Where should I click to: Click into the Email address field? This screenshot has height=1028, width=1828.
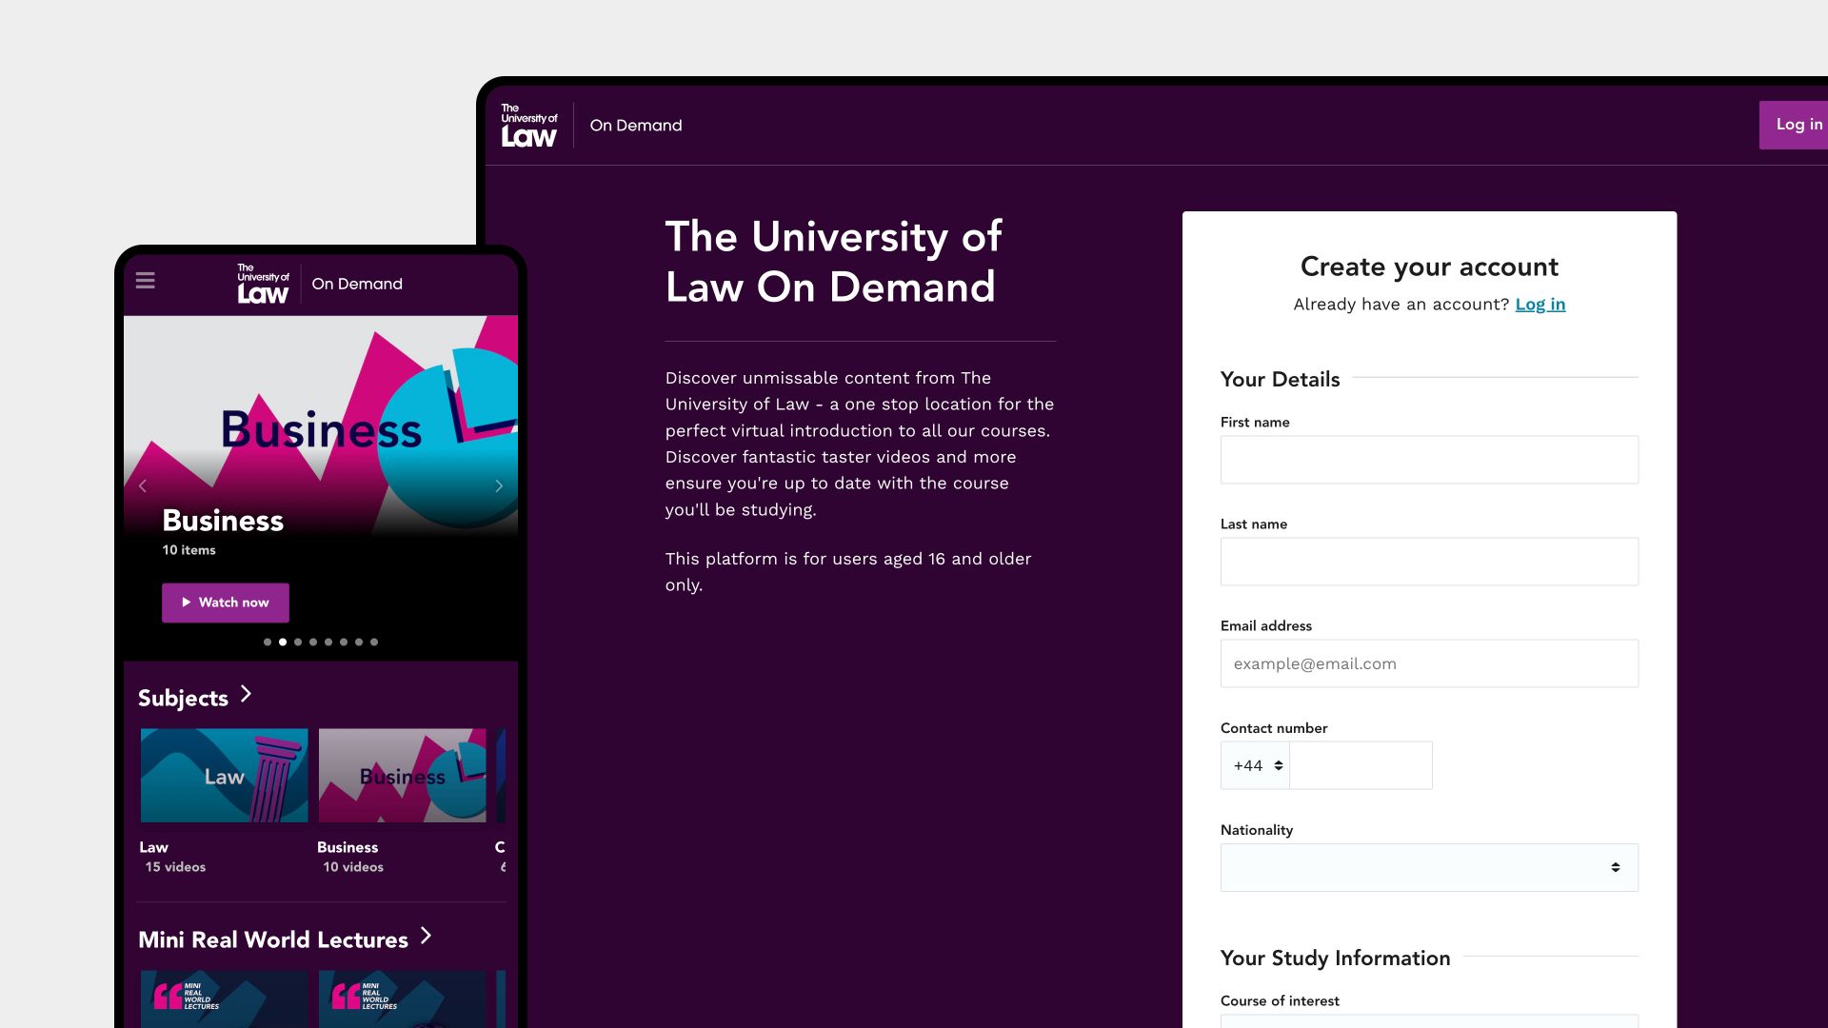tap(1429, 663)
